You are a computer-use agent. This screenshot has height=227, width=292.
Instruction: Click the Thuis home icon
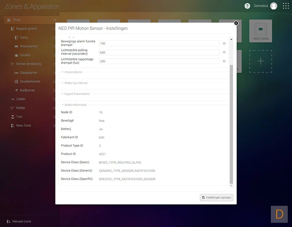[x=9, y=20]
